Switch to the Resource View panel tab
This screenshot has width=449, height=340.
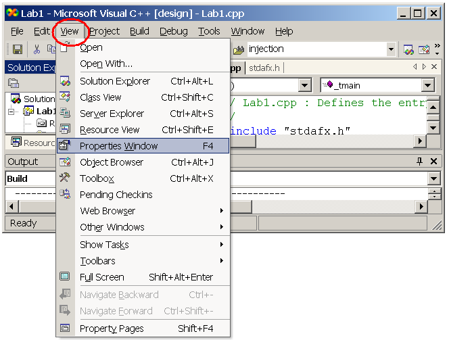32,143
